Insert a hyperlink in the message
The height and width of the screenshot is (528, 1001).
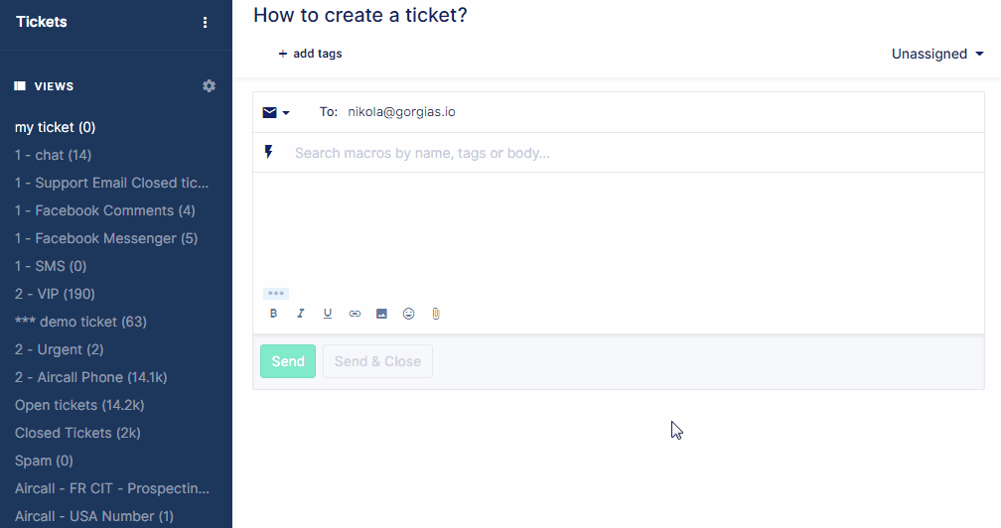pyautogui.click(x=355, y=314)
